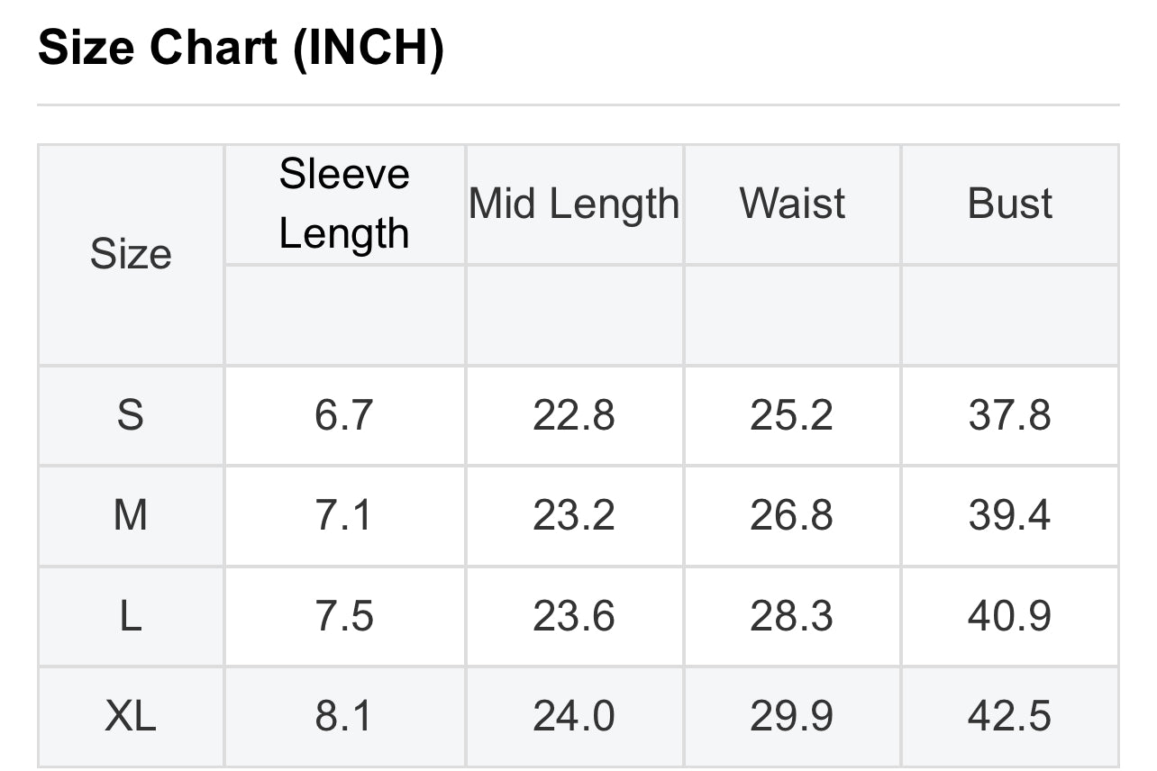1157x771 pixels.
Task: Click mid length value 22.8
Action: [574, 415]
